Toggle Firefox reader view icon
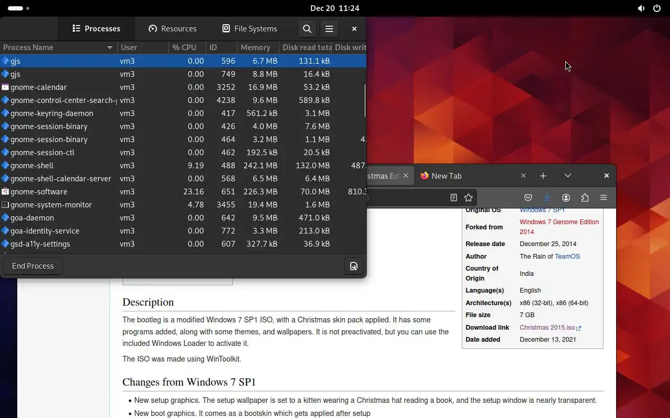This screenshot has width=670, height=418. point(454,198)
